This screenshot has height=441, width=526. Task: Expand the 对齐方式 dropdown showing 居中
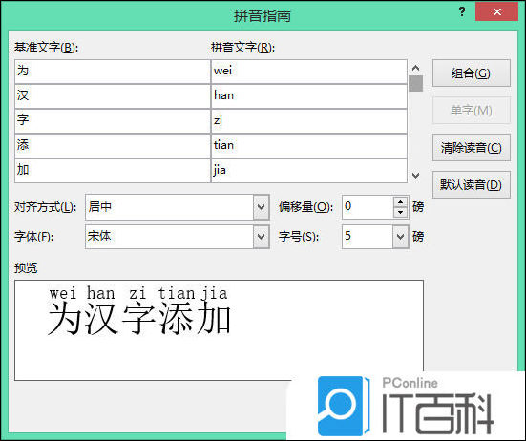coord(262,207)
